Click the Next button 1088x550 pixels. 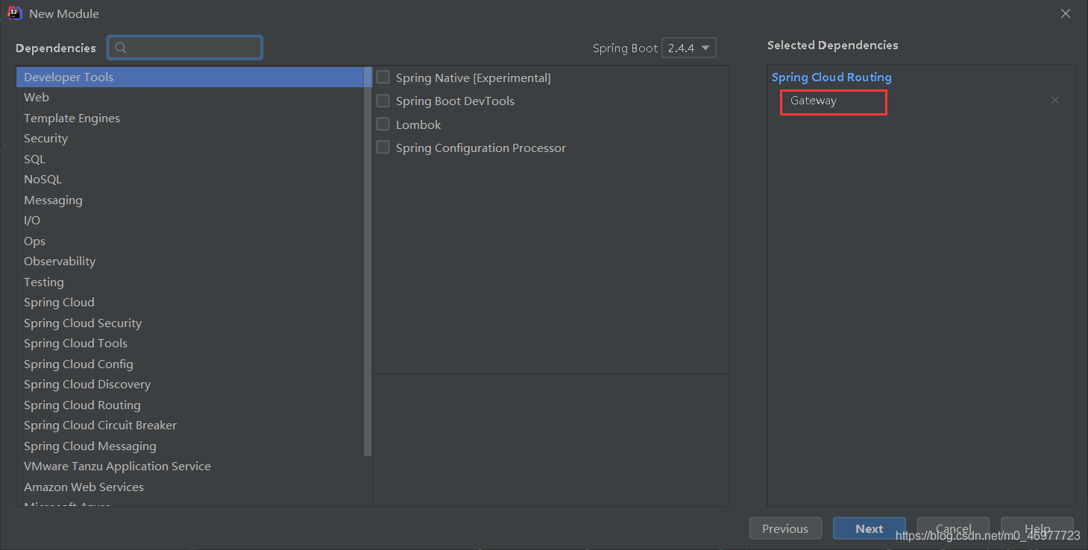[870, 528]
